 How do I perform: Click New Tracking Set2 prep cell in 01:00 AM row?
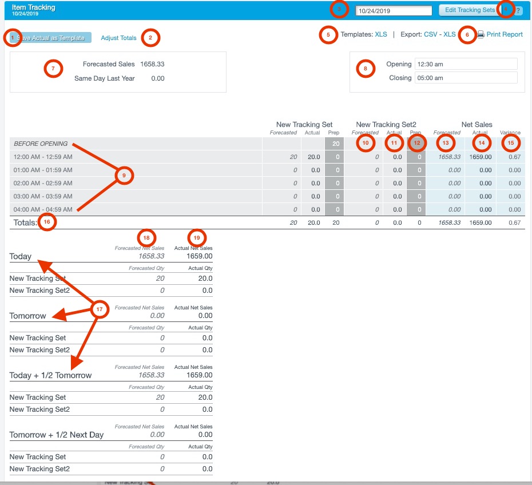pos(416,170)
